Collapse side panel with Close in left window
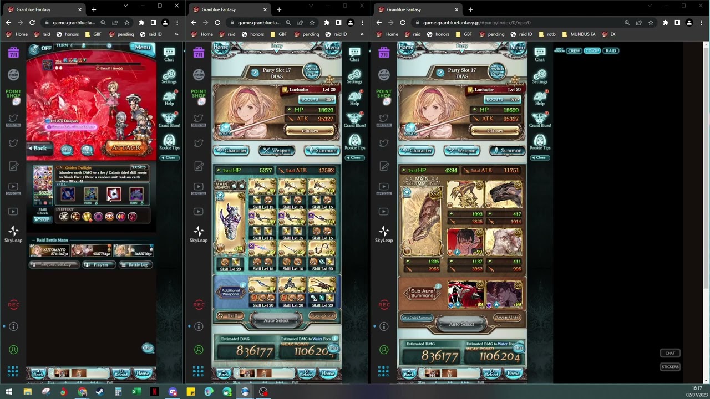The height and width of the screenshot is (399, 710). coord(169,157)
